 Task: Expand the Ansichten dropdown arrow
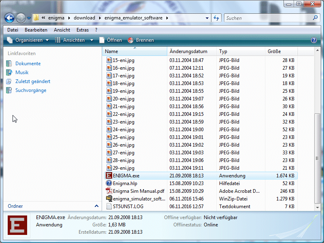tap(92, 40)
